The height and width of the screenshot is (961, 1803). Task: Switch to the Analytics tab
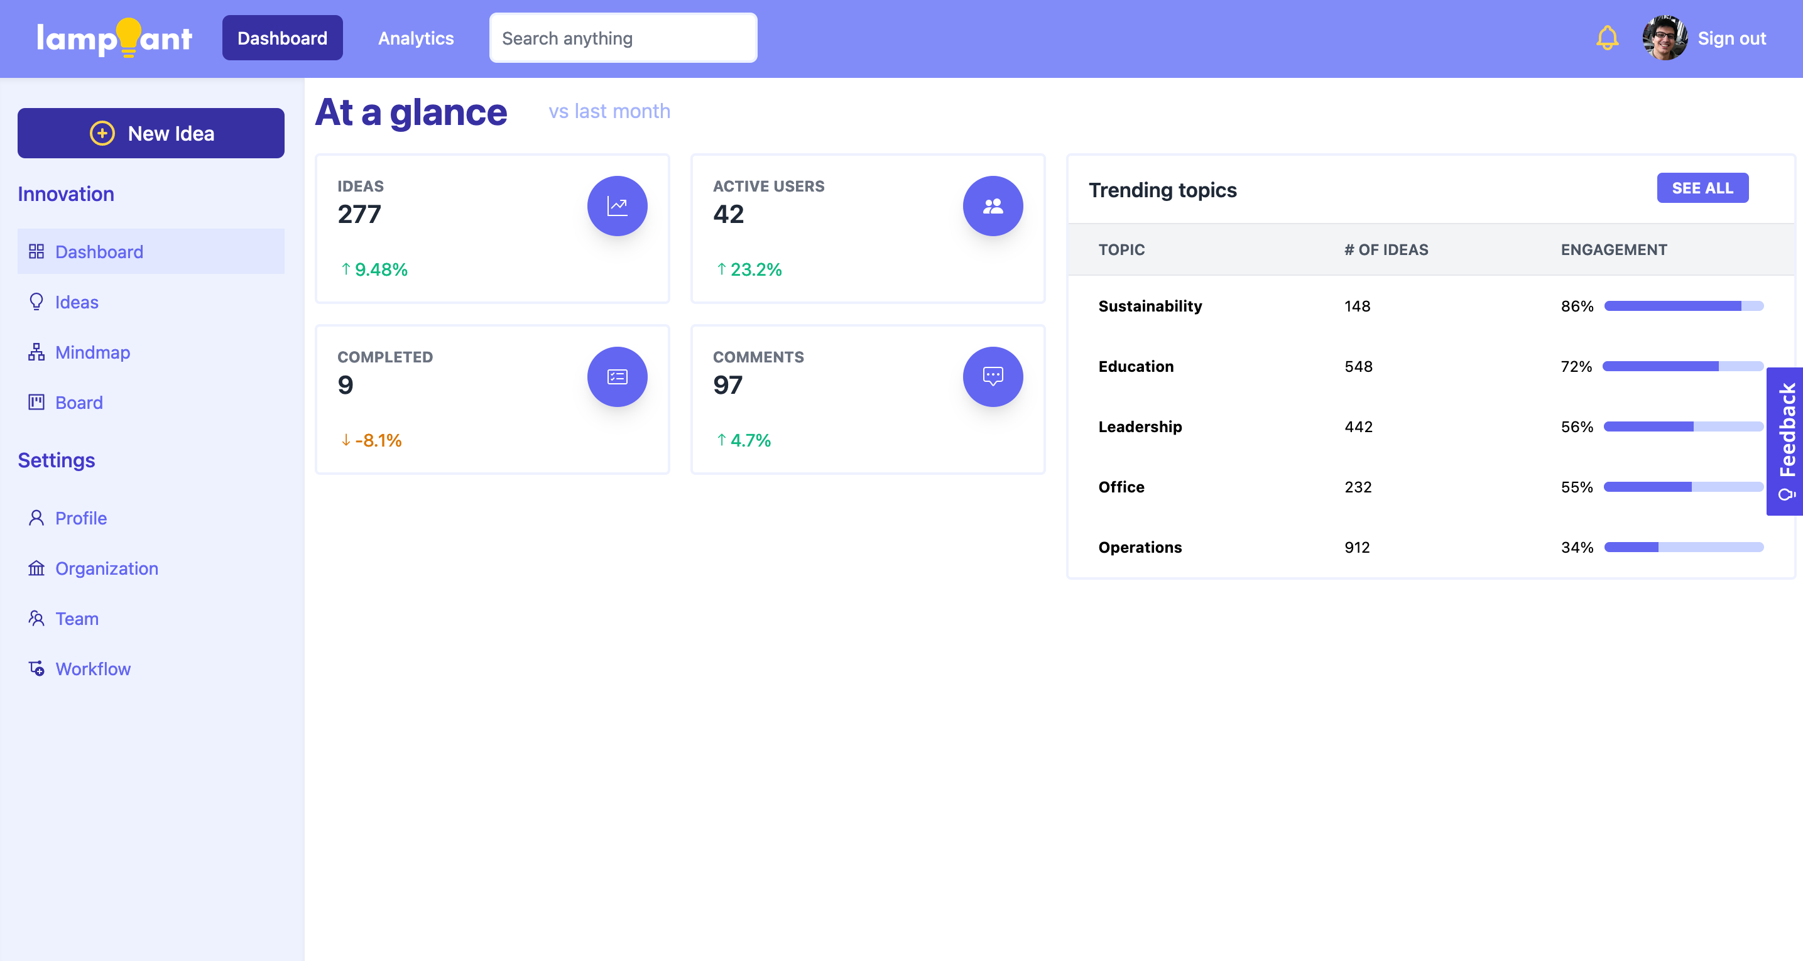(416, 38)
